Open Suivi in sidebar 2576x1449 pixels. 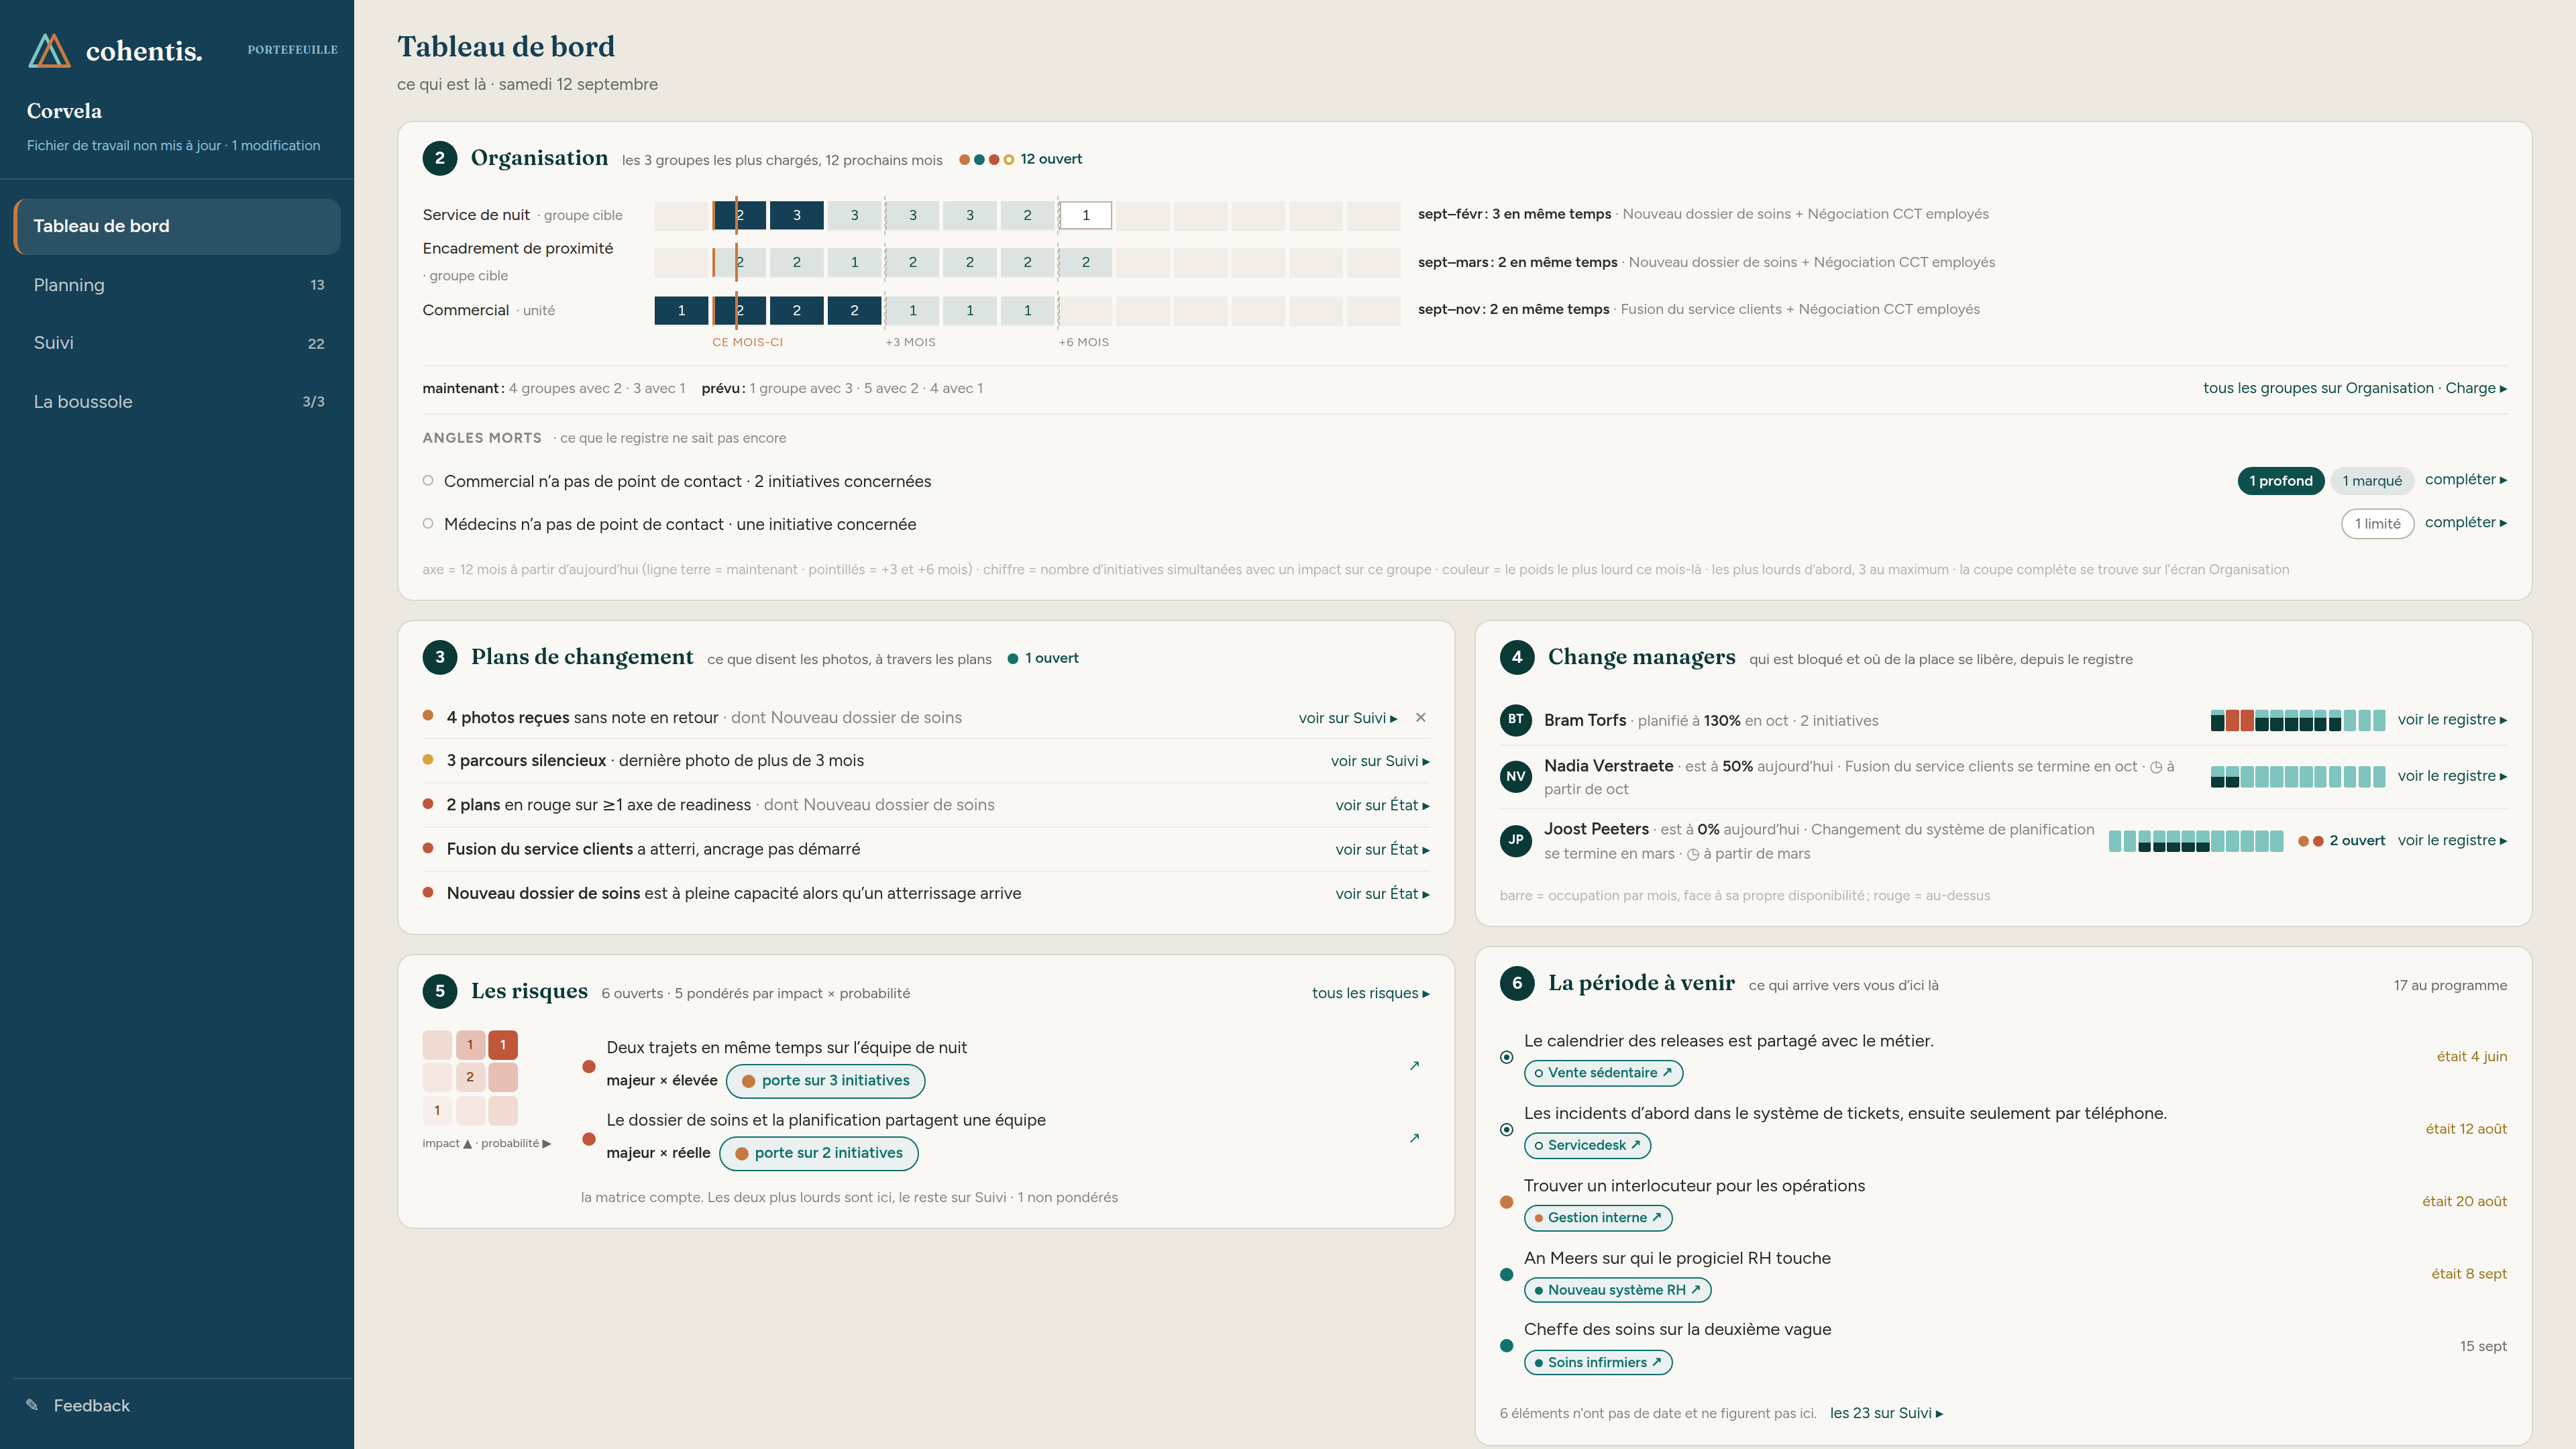click(177, 343)
